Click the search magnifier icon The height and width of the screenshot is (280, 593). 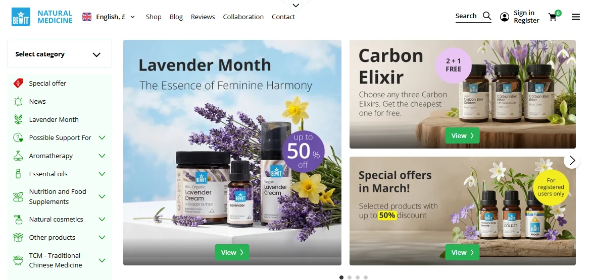click(487, 16)
